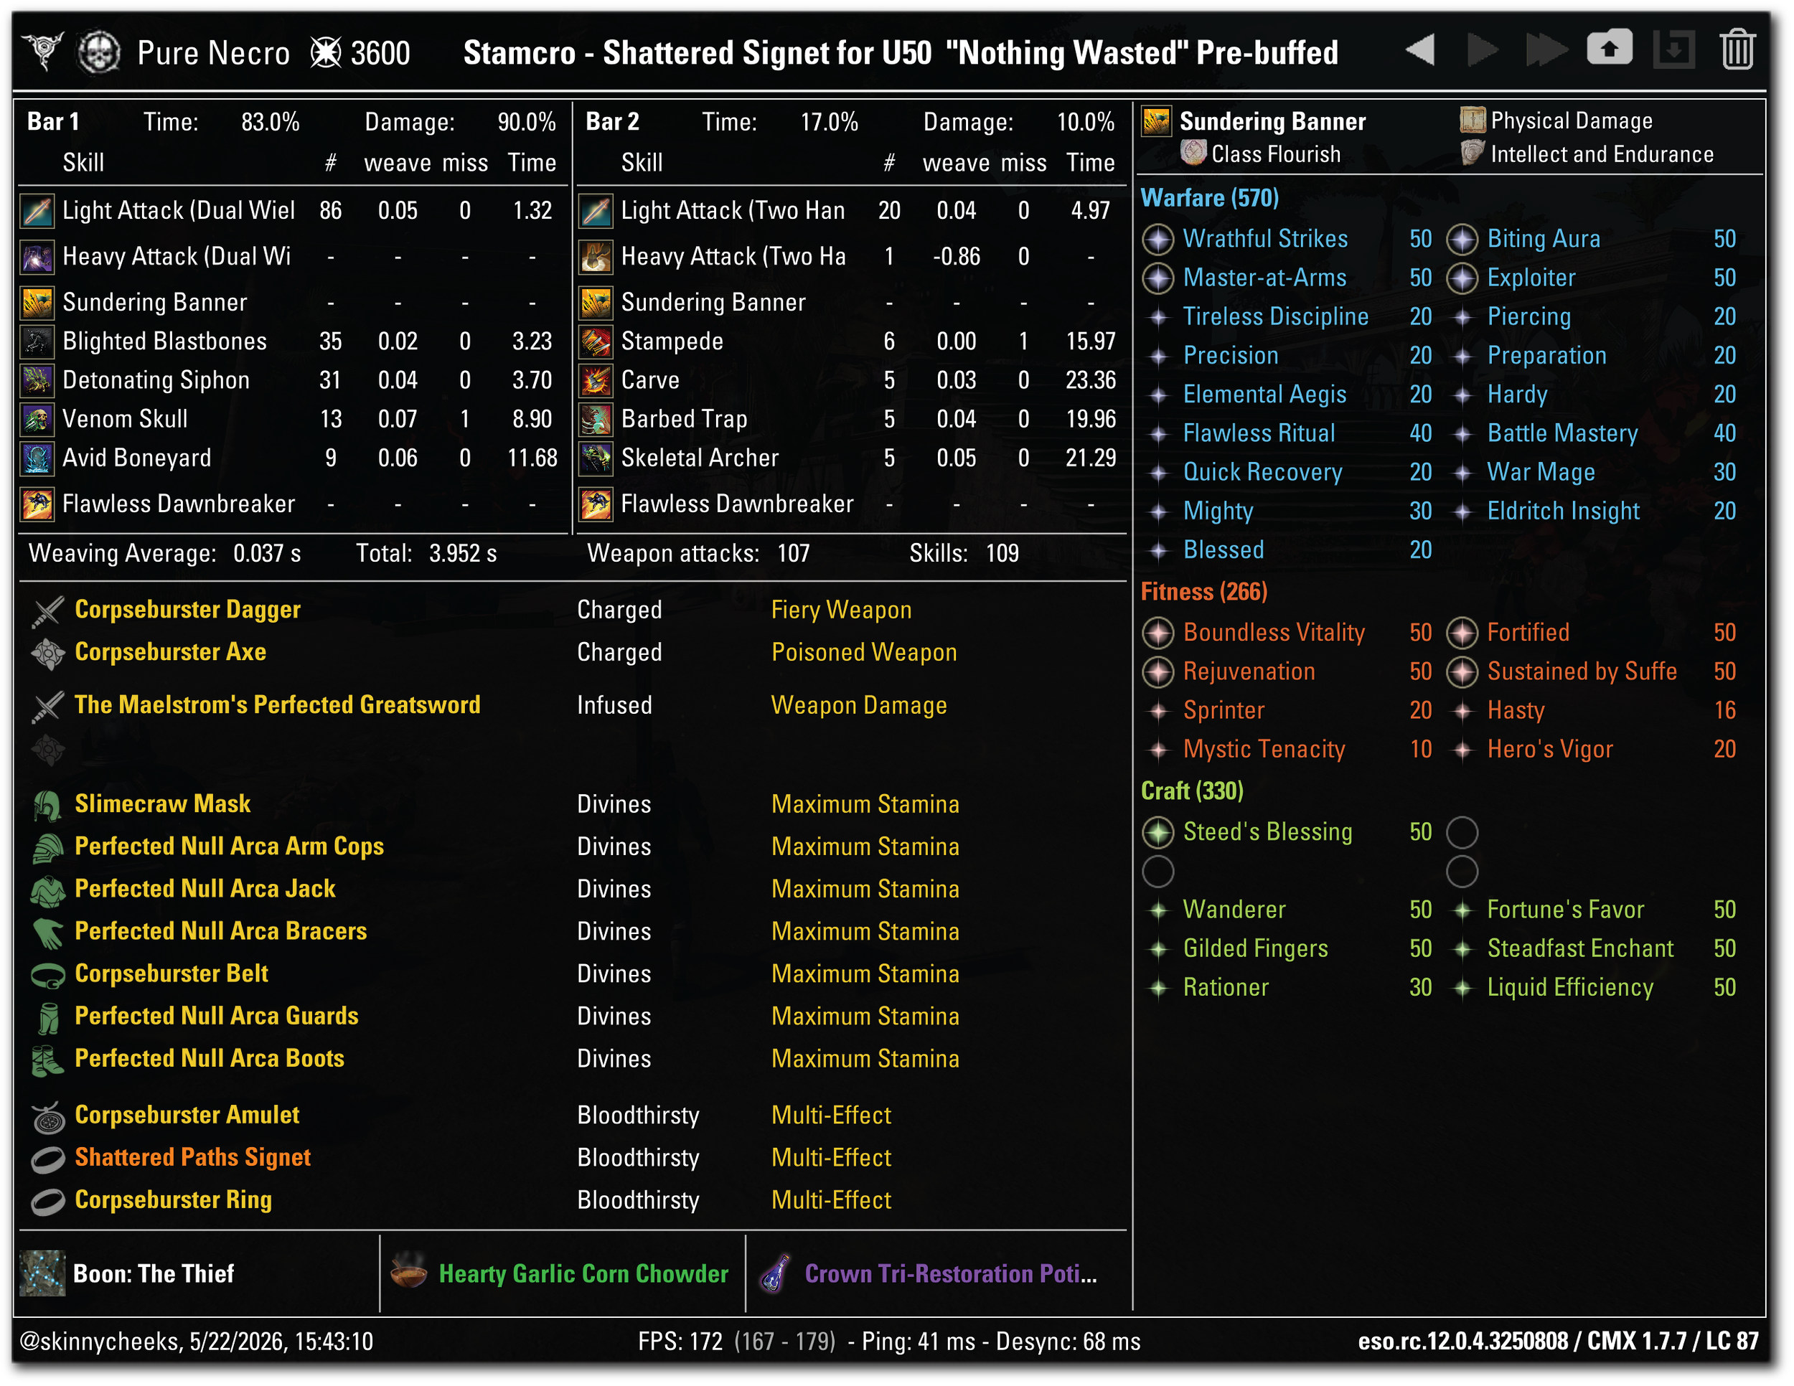The height and width of the screenshot is (1386, 1794).
Task: Click the 'Weaving Average: 0.037 s' text
Action: 164,553
